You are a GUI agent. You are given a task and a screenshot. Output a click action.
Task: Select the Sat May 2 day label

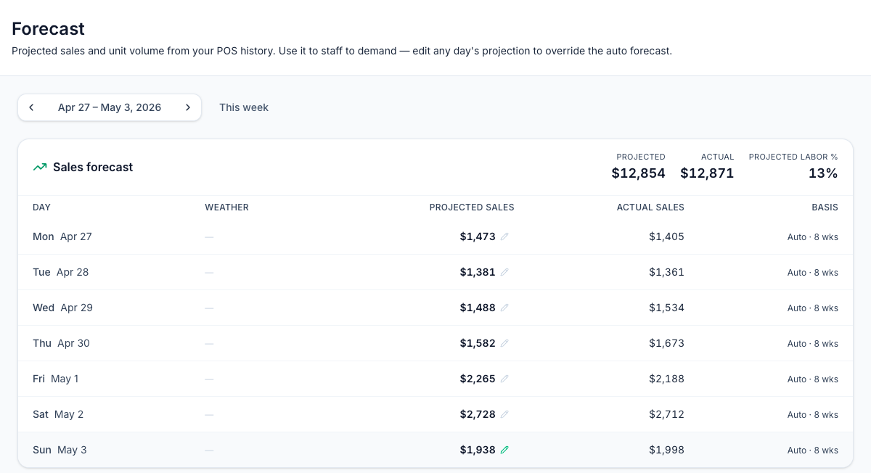[x=58, y=414]
